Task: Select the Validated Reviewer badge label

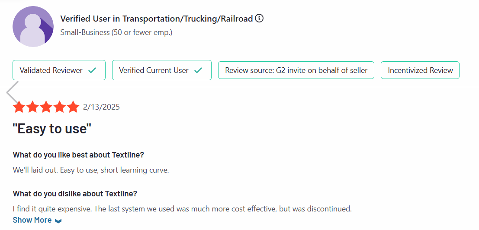Action: click(x=51, y=70)
